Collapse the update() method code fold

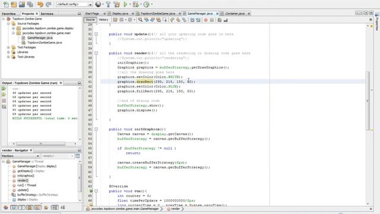(x=96, y=34)
